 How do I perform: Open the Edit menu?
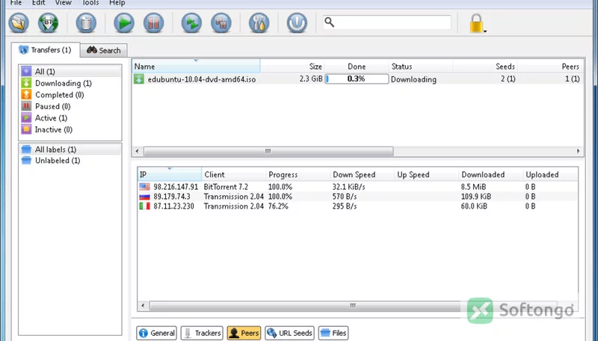pos(38,3)
